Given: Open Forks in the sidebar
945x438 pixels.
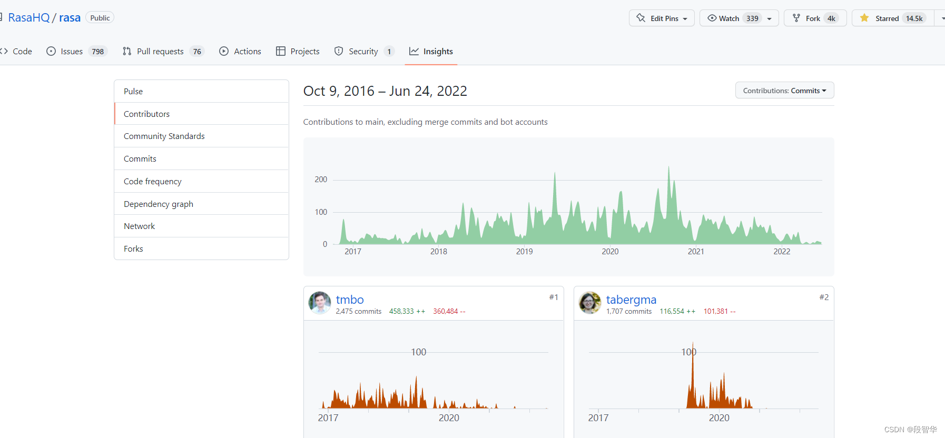Looking at the screenshot, I should pyautogui.click(x=201, y=248).
